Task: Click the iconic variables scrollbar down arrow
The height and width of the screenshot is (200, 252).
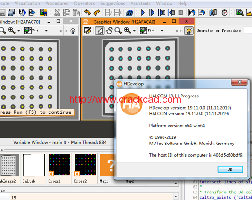Action: pos(176,184)
